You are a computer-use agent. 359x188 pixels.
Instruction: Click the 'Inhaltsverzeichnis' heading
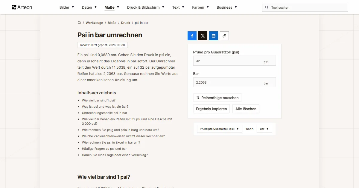click(97, 93)
